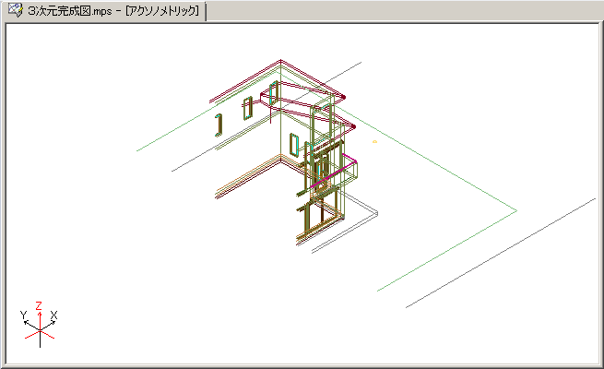The image size is (604, 369).
Task: Click the roof ridge peak of the building
Action: pyautogui.click(x=280, y=63)
